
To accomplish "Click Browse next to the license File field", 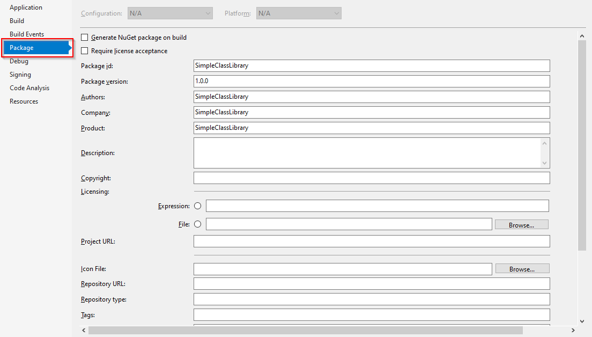I will 521,224.
